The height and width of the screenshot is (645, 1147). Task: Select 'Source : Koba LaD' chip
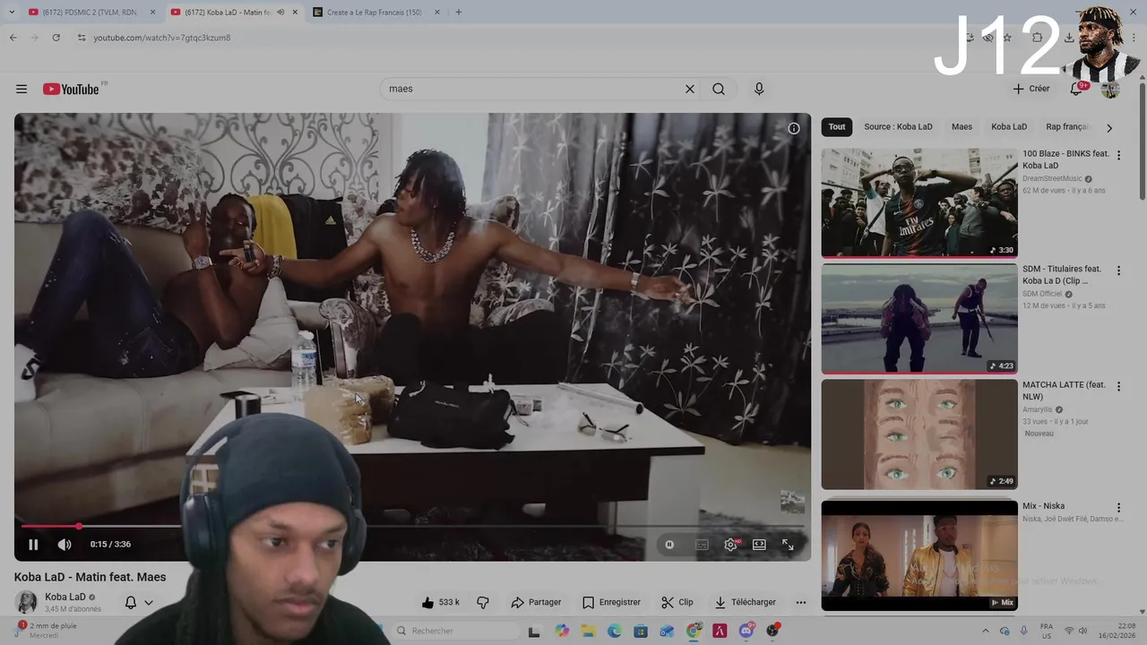click(x=898, y=126)
